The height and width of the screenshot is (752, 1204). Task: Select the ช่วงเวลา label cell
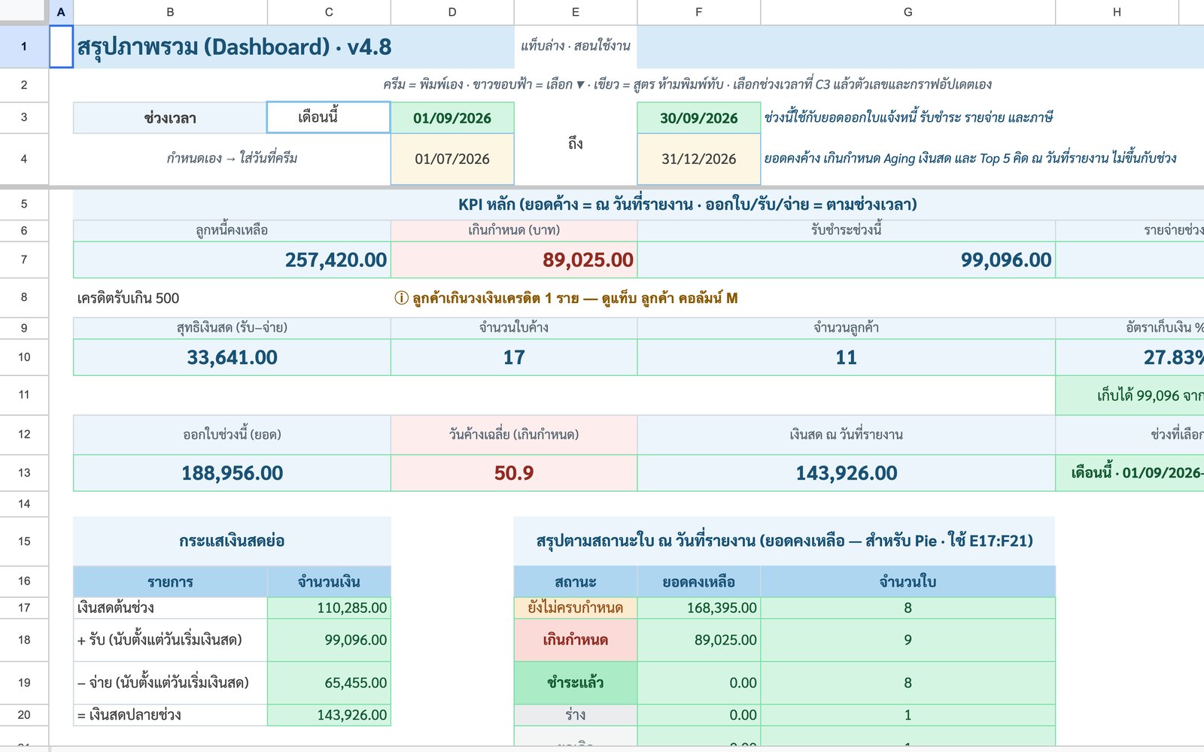[170, 117]
